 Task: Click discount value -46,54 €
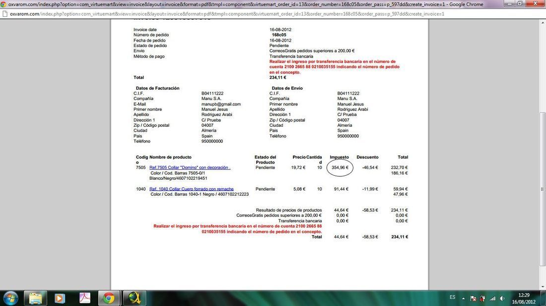point(370,168)
